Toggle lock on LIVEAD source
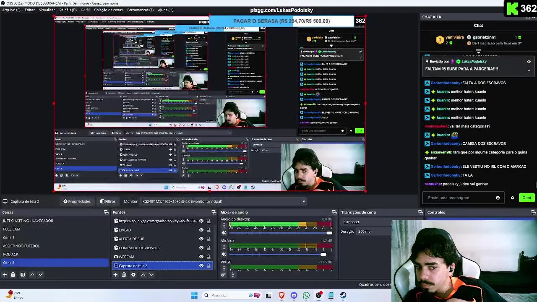Image resolution: width=537 pixels, height=302 pixels. tap(209, 230)
